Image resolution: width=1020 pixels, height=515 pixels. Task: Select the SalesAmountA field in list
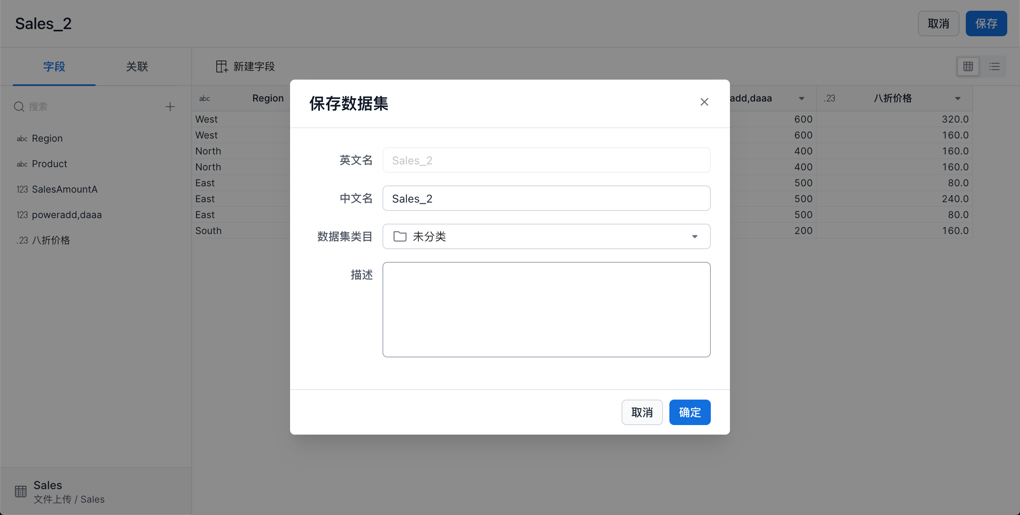click(65, 189)
